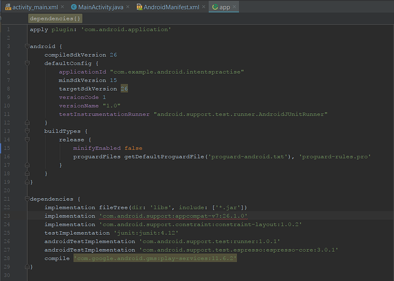Image resolution: width=394 pixels, height=281 pixels.
Task: Click the minifyEnabled false value
Action: [x=134, y=148]
